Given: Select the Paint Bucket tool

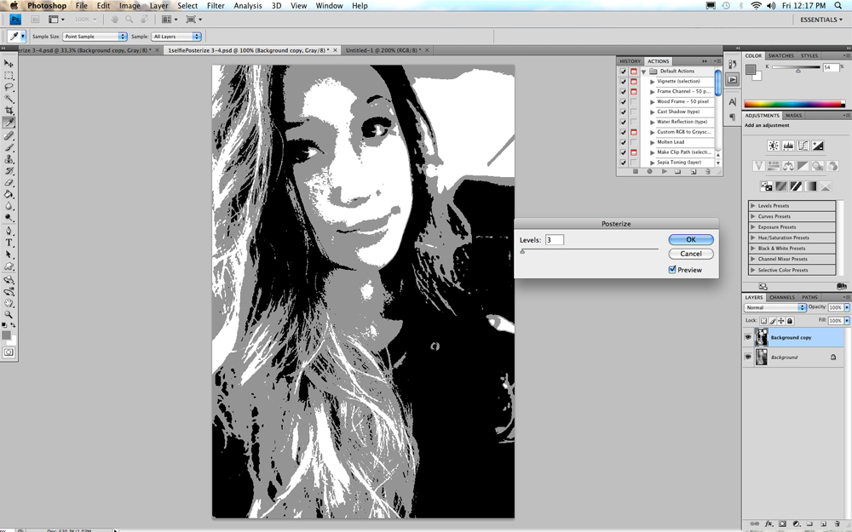Looking at the screenshot, I should (9, 194).
